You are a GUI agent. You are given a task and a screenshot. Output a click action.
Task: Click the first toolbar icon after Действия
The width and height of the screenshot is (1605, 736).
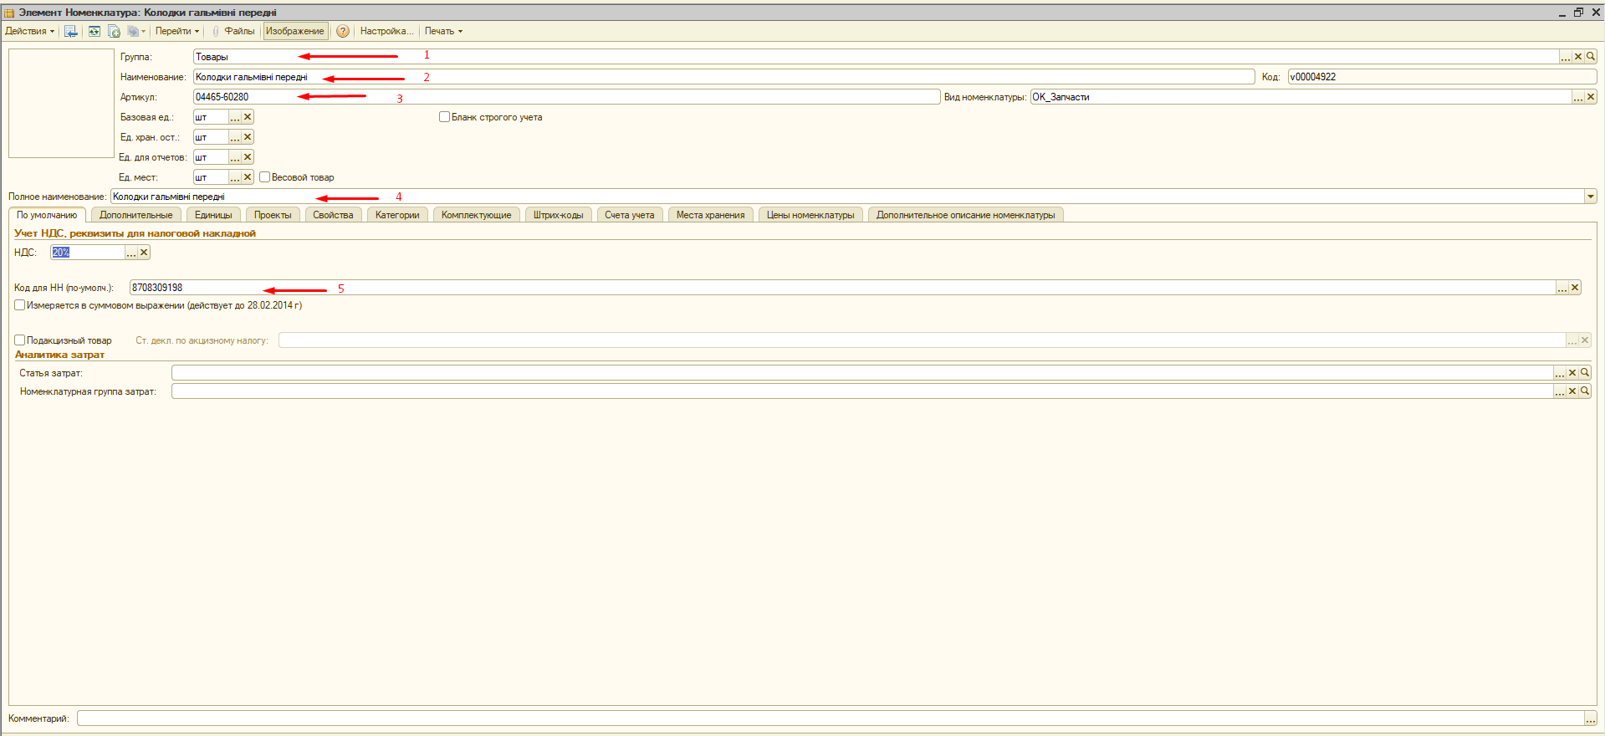point(71,32)
